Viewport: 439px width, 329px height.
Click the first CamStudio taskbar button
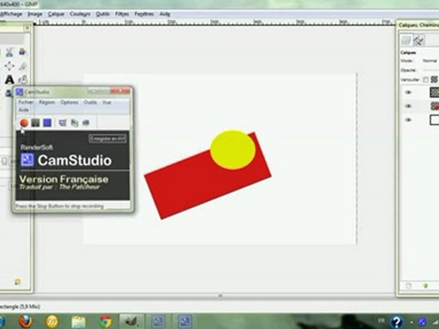click(159, 321)
